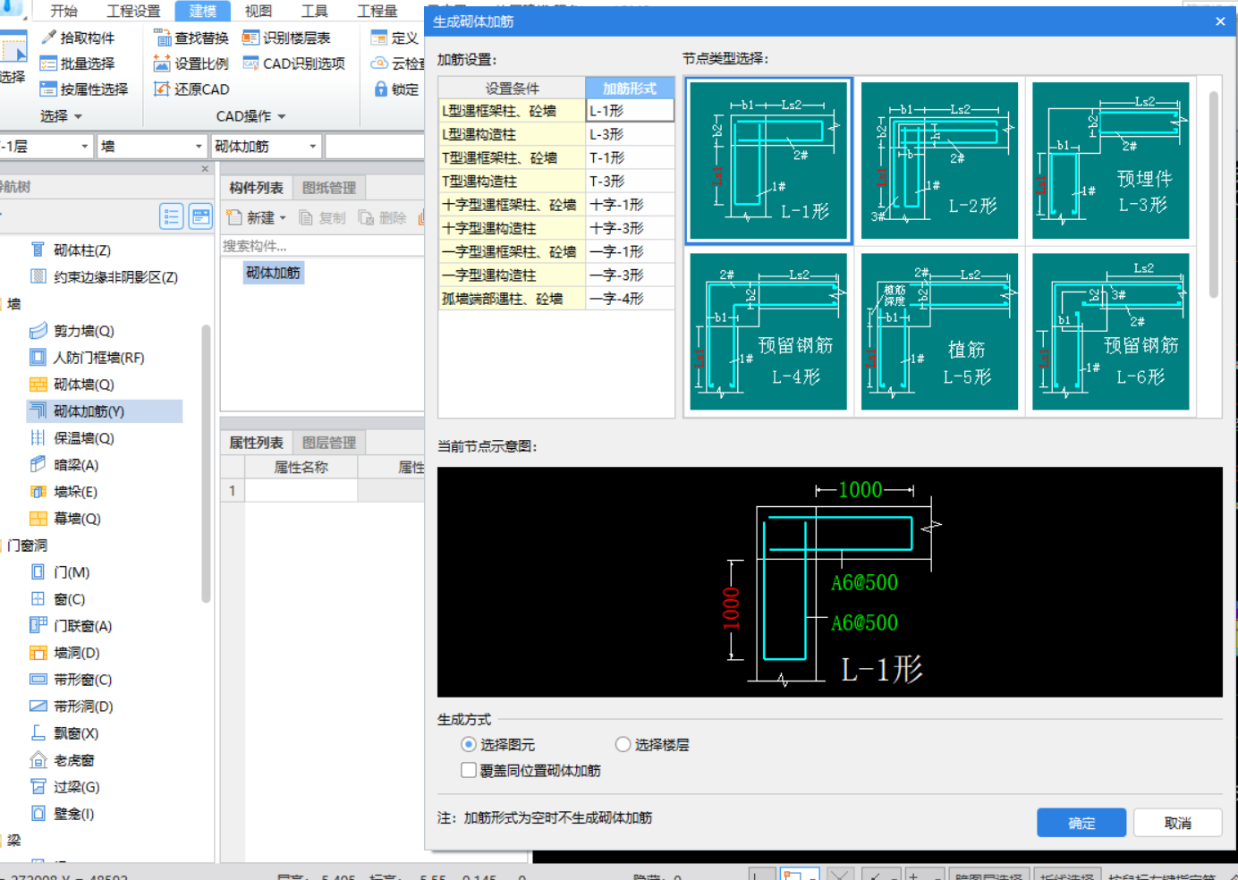Enable 覆盖同位置砌体加筋 checkbox
Image resolution: width=1238 pixels, height=880 pixels.
tap(469, 770)
